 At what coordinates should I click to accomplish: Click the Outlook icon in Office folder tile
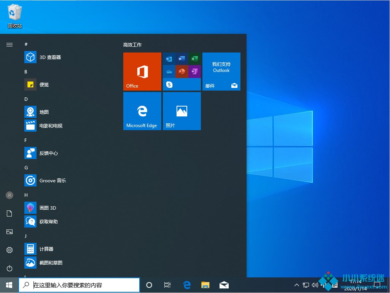(x=169, y=59)
